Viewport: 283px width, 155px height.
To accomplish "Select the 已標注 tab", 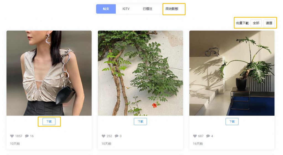I will 148,9.
